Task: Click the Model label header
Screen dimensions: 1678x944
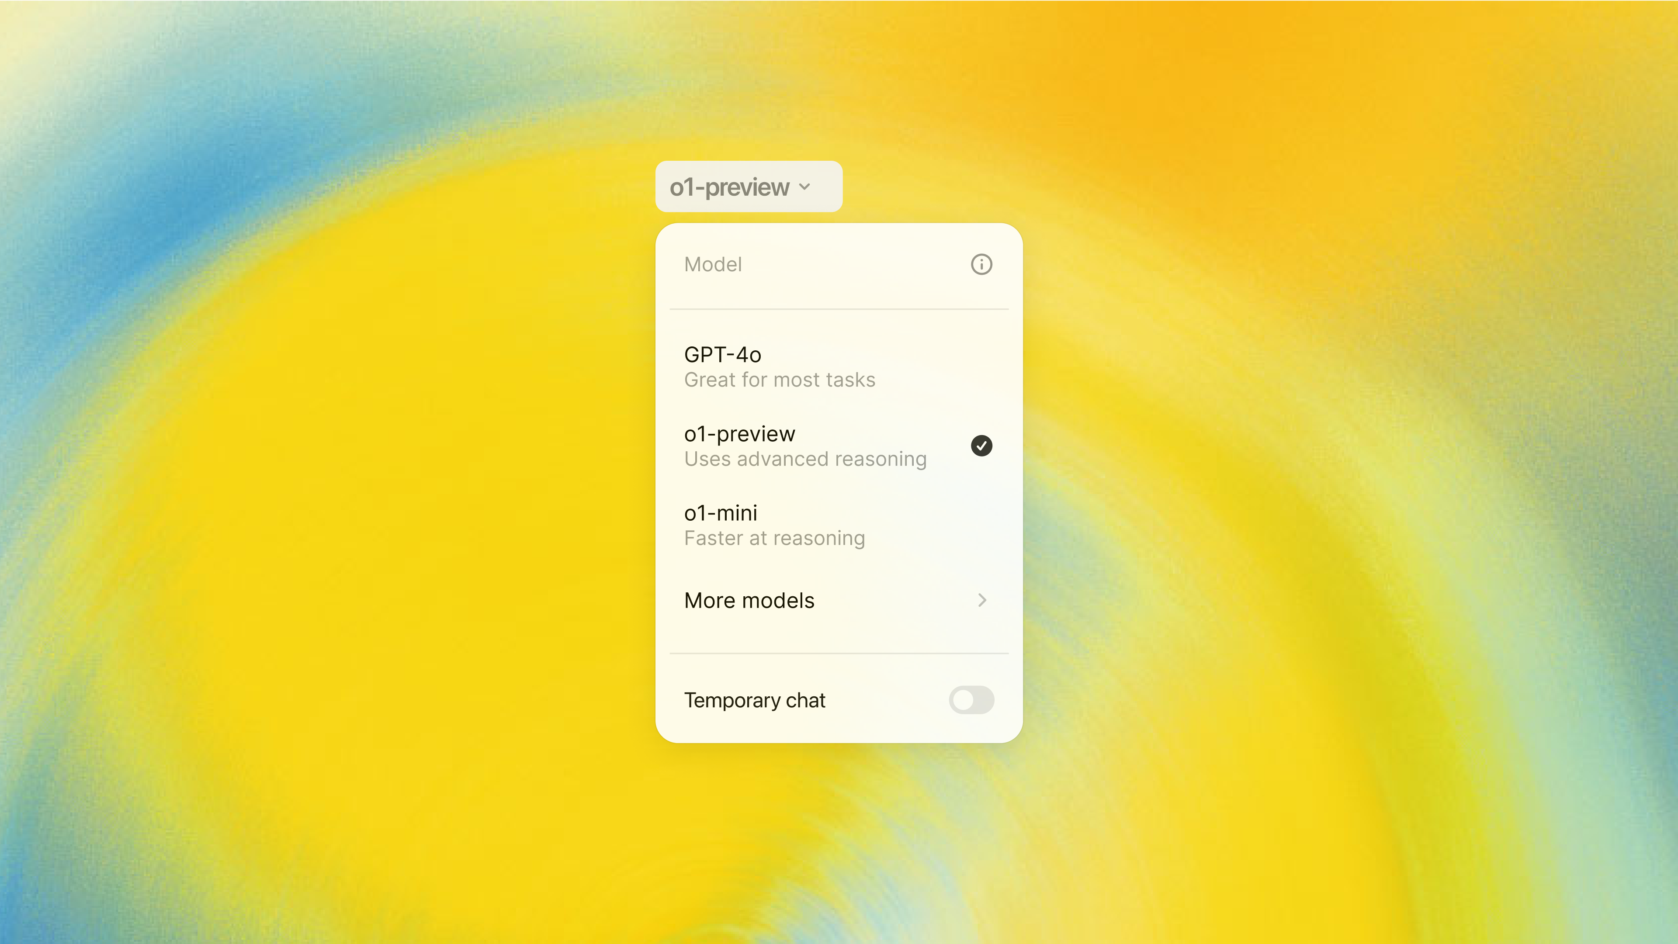Action: point(714,264)
